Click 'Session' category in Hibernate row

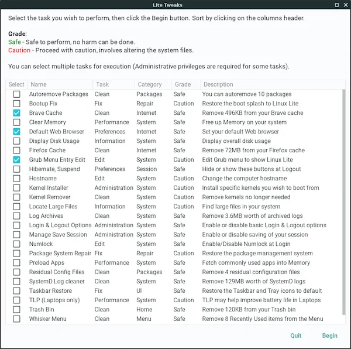point(147,169)
